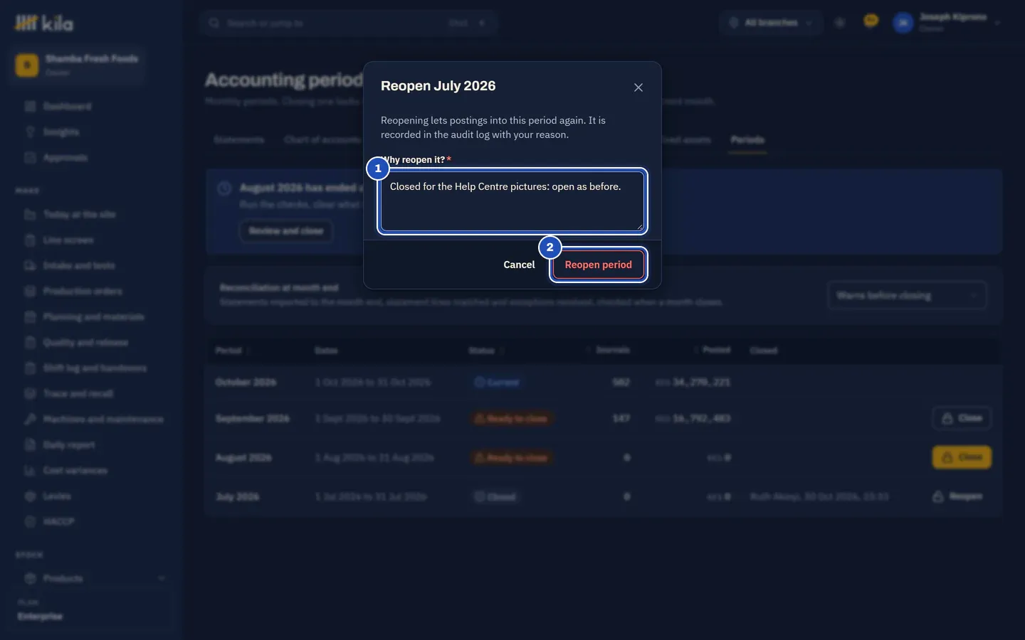The height and width of the screenshot is (640, 1025).
Task: Confirm with the Reopen period button
Action: point(599,265)
